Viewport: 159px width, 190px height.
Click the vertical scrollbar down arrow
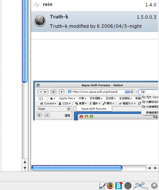[25, 168]
